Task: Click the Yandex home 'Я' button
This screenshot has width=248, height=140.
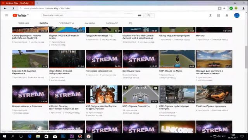Action: [14, 9]
